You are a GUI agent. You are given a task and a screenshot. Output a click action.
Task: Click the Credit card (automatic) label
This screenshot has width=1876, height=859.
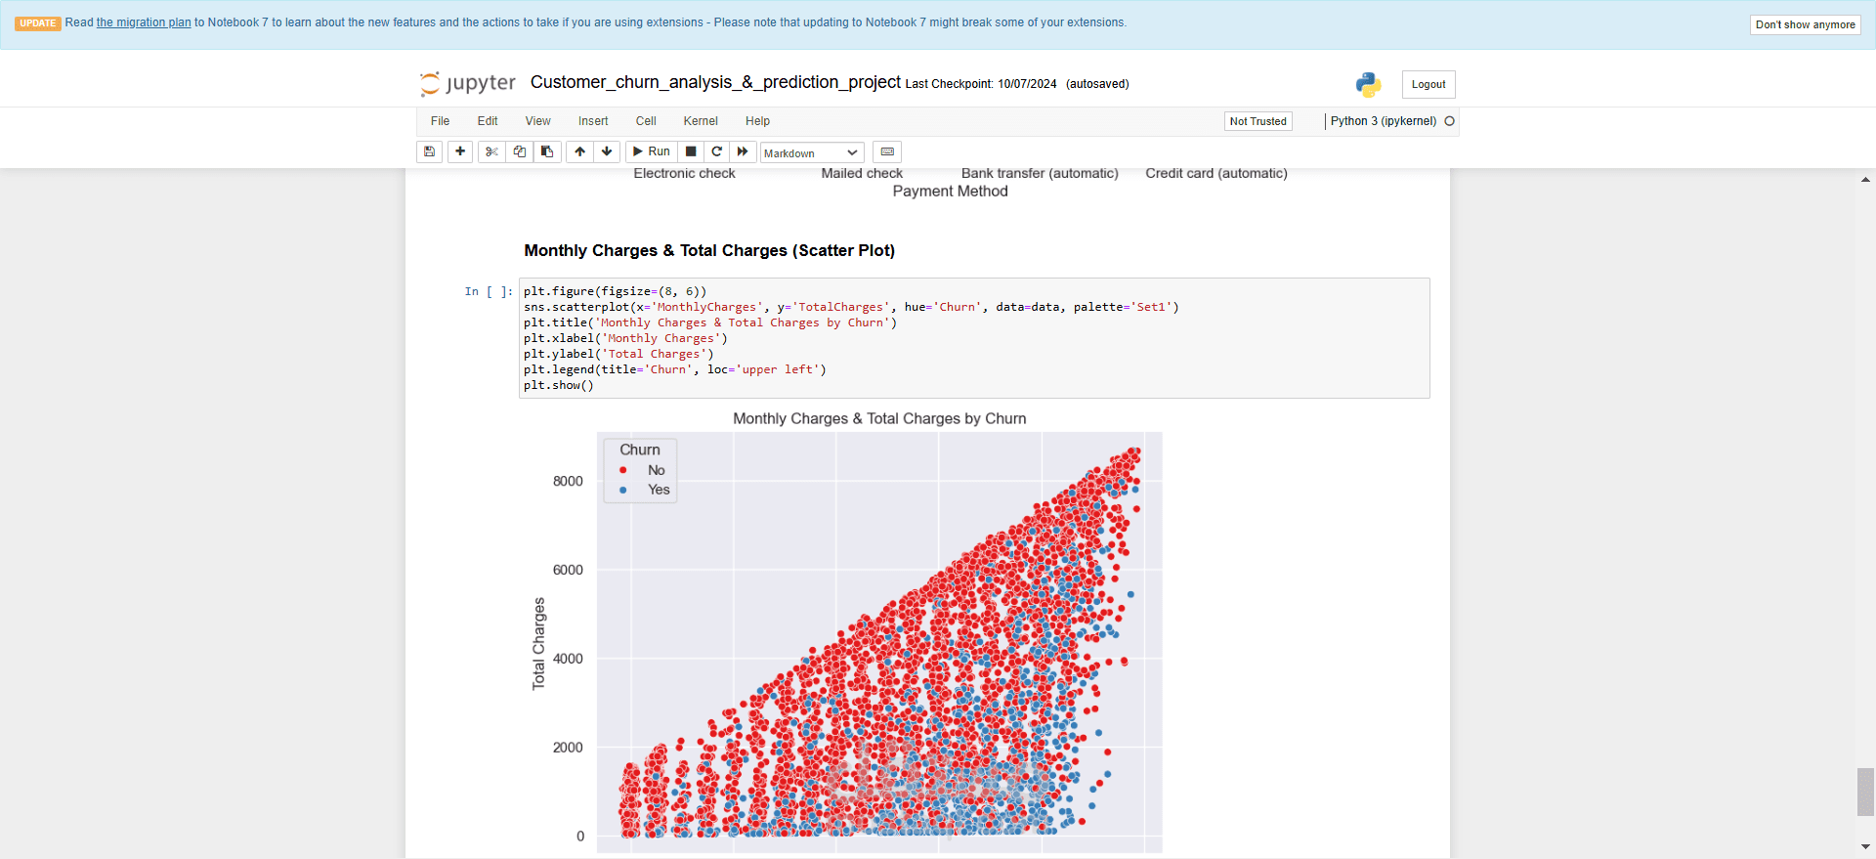click(1216, 173)
